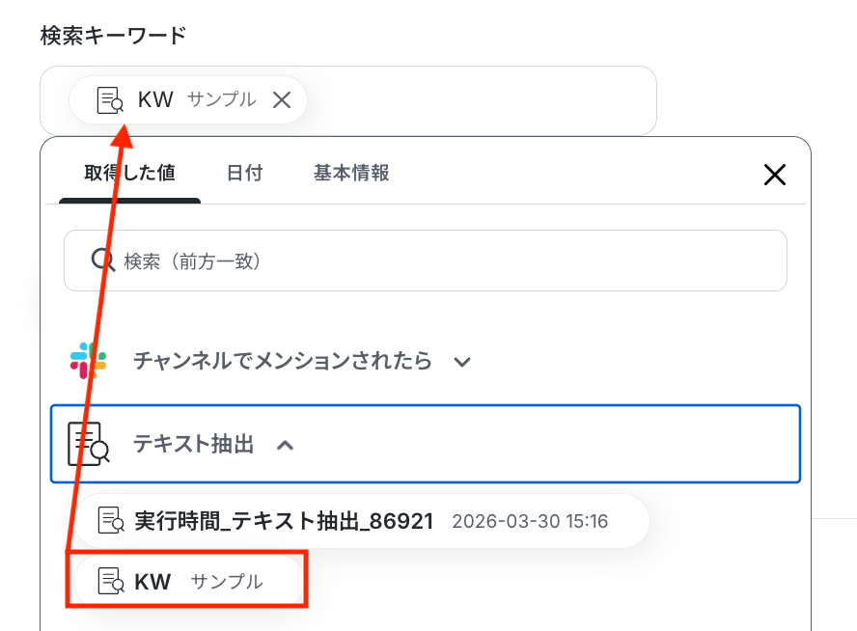Viewport: 857px width, 631px height.
Task: Click the document icon in the KW chip
Action: (x=110, y=99)
